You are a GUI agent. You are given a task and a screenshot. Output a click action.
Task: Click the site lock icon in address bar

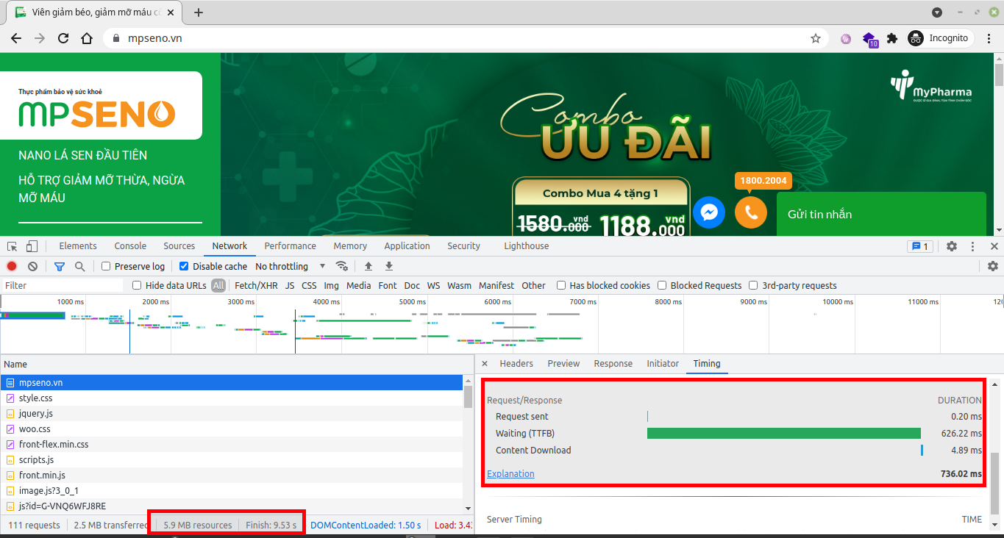(115, 38)
